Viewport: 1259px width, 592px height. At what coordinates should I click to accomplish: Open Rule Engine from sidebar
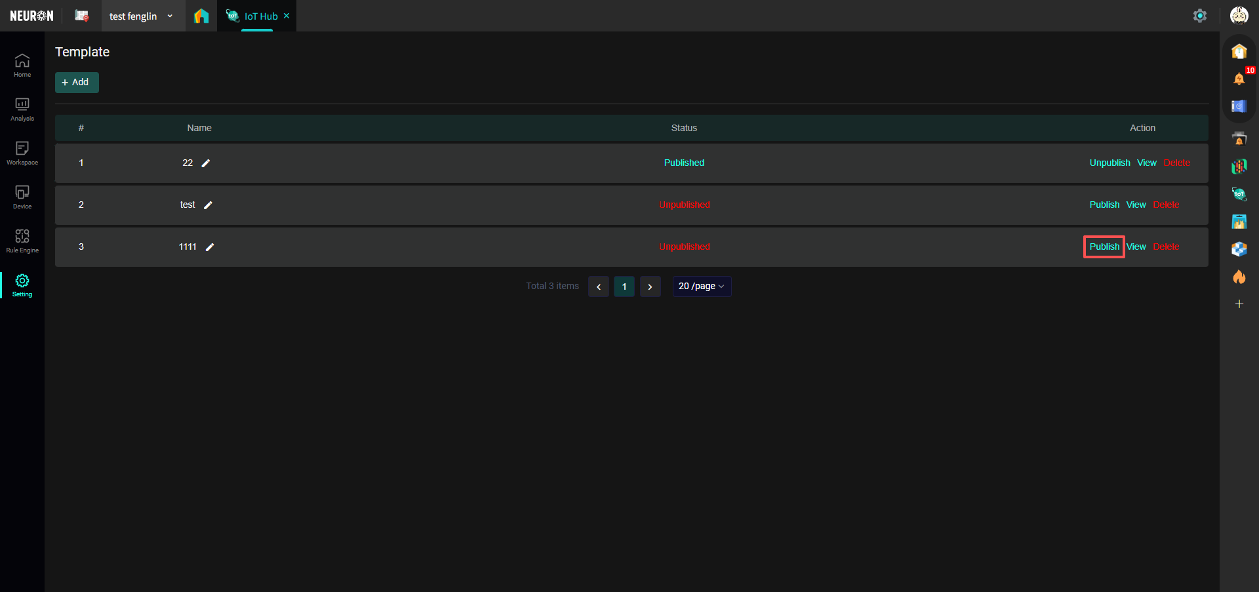tap(22, 241)
